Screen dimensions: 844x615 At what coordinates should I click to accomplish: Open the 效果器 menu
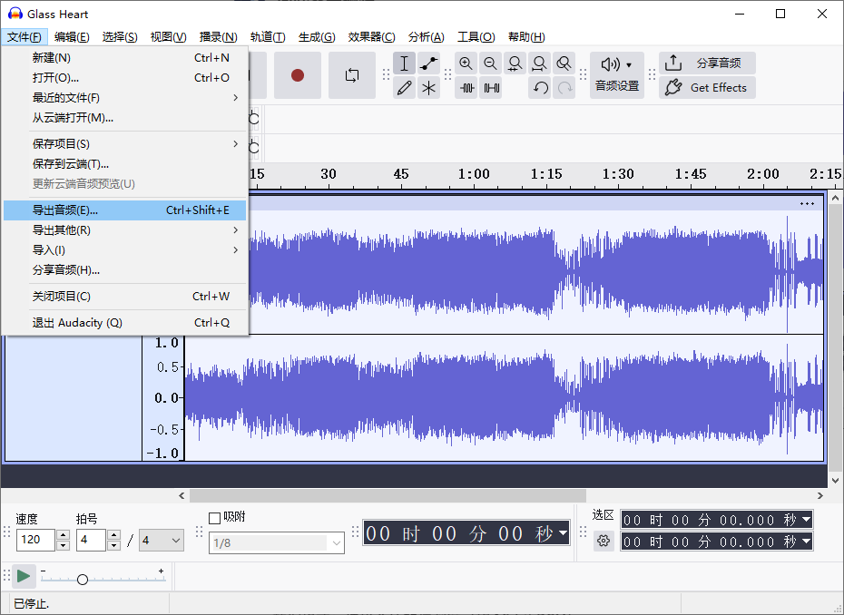coord(371,37)
